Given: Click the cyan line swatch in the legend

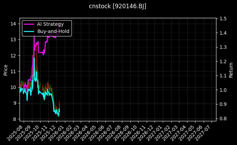Looking at the screenshot, I should pos(29,31).
